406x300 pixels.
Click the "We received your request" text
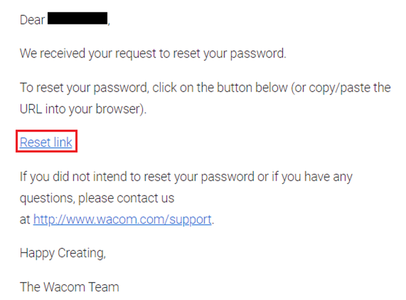pos(88,54)
